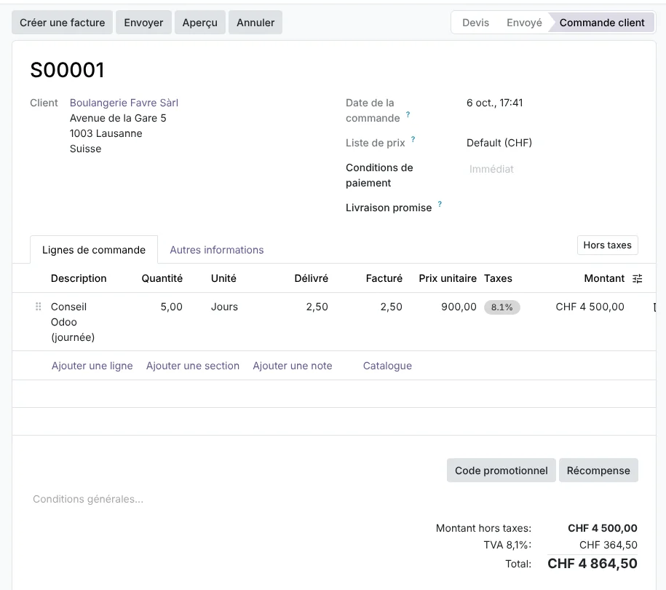Click unit cell Jours
Image resolution: width=666 pixels, height=590 pixels.
click(x=224, y=307)
